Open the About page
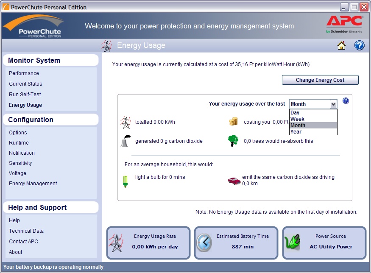 click(15, 252)
